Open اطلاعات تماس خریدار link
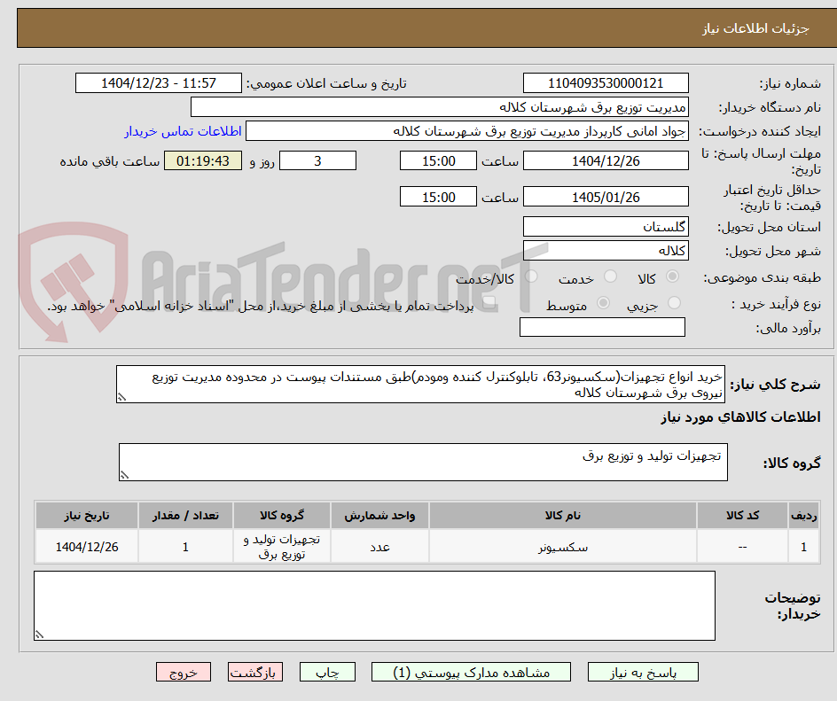Image resolution: width=837 pixels, height=701 pixels. (183, 131)
